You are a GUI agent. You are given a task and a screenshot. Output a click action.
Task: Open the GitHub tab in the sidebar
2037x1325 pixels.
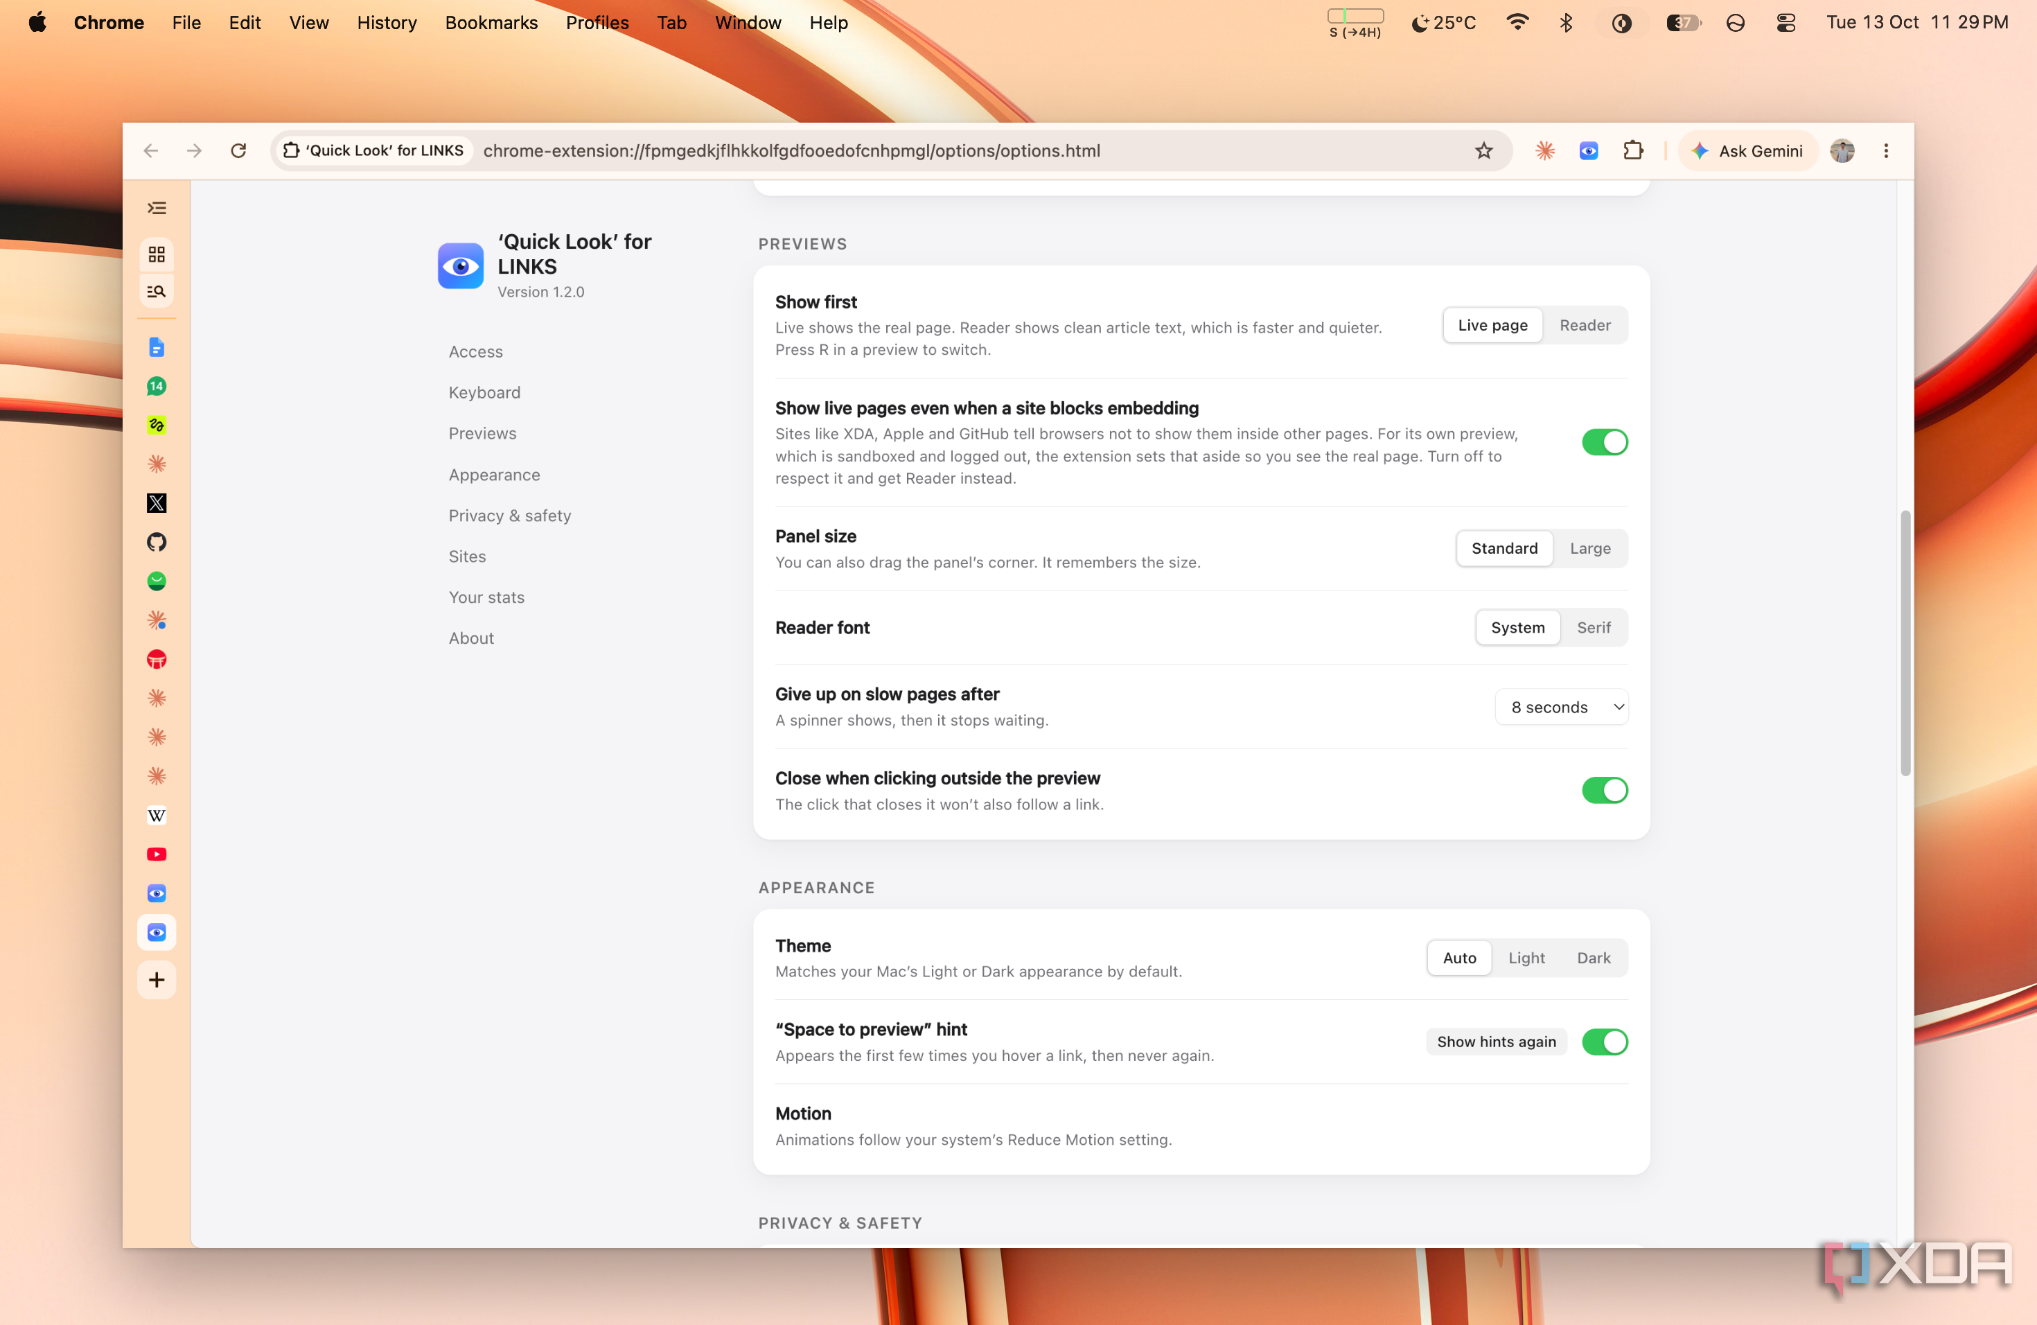(157, 542)
